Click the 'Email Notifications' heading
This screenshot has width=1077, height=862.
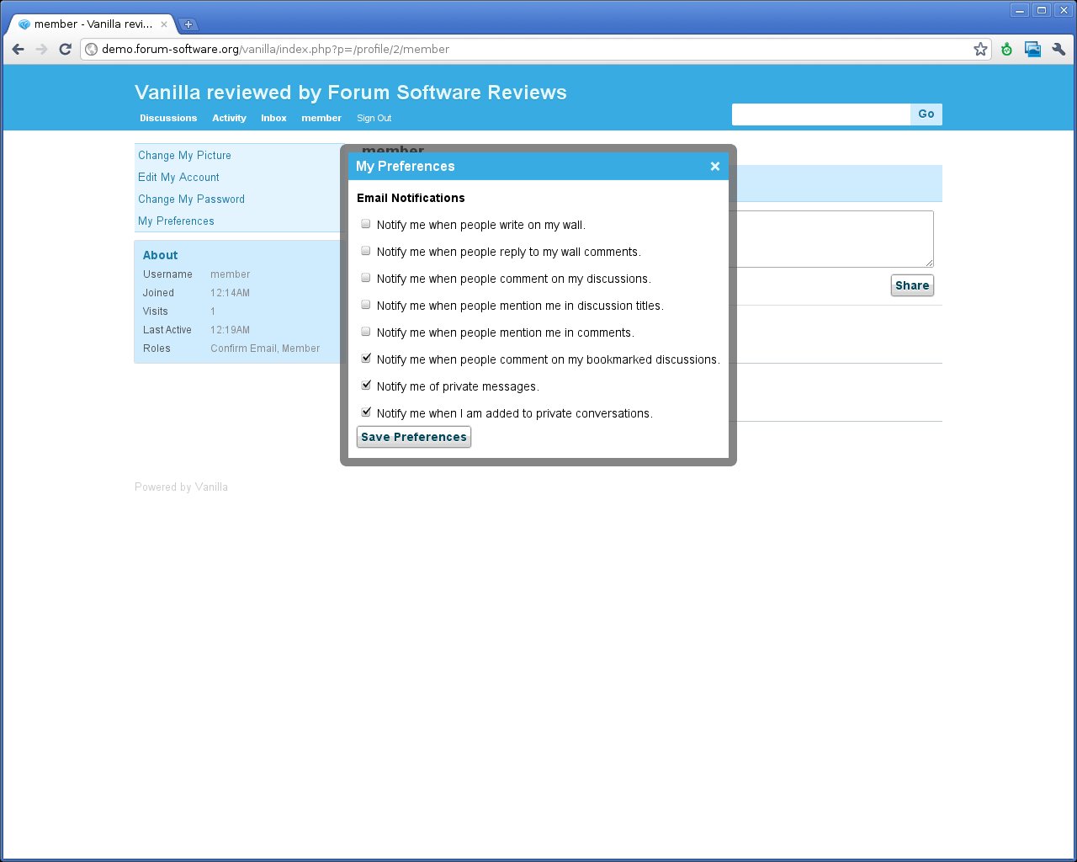[411, 198]
